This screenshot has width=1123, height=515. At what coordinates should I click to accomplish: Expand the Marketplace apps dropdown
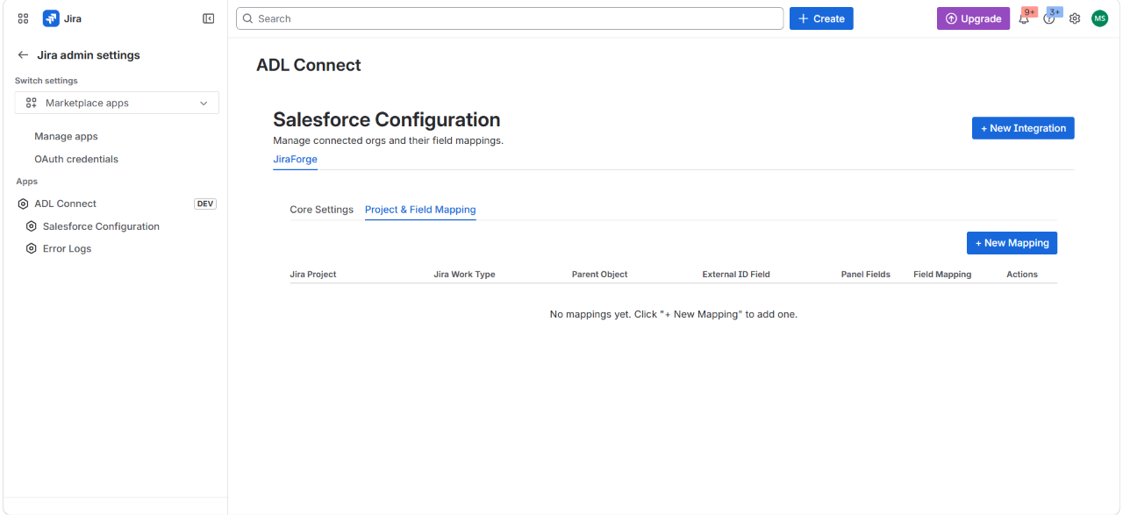(117, 103)
